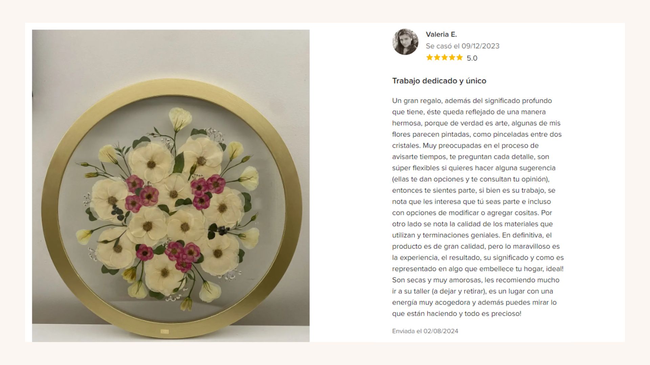This screenshot has height=365, width=650.
Task: Click the 5.0 rating score
Action: click(472, 58)
